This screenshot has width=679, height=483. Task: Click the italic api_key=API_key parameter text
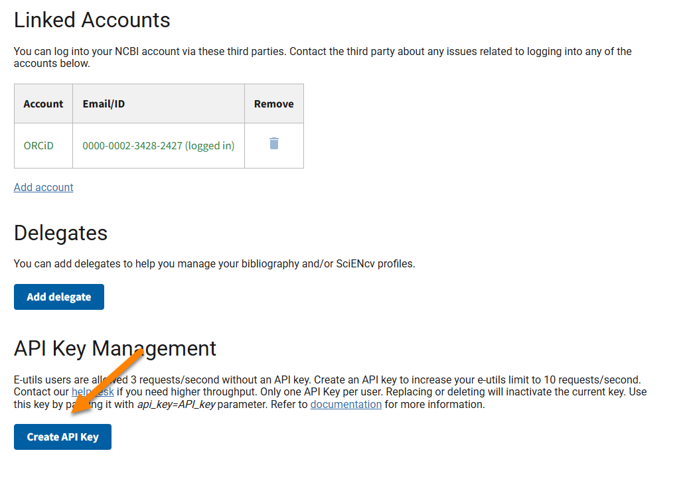176,404
